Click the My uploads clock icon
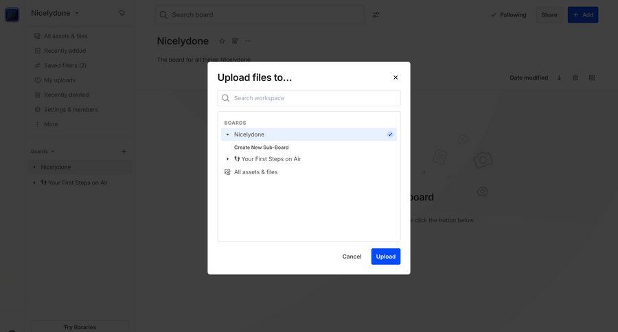Screen dimensions: 618x332 [x=38, y=80]
